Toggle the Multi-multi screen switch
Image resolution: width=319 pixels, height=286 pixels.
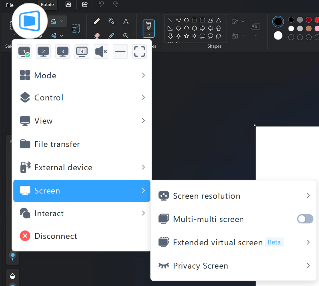pos(305,219)
